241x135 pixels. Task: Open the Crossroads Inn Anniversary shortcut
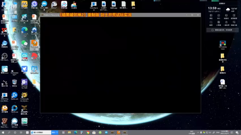click(x=24, y=97)
